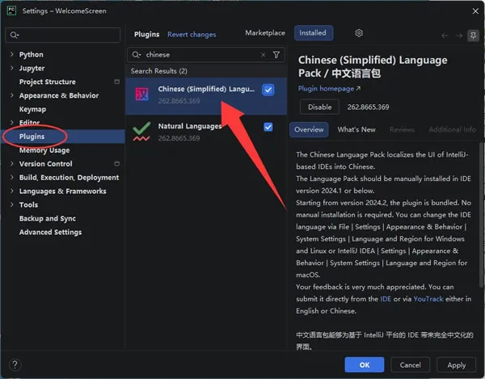Select the Overview tab

[x=309, y=129]
